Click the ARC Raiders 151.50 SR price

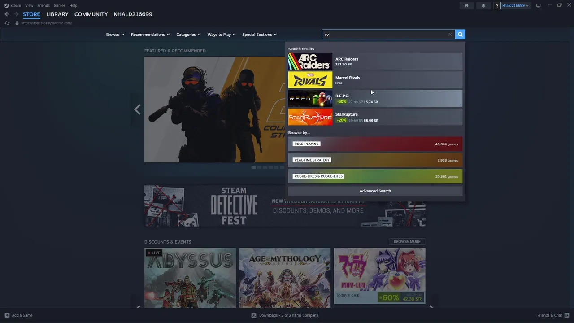[x=344, y=64]
